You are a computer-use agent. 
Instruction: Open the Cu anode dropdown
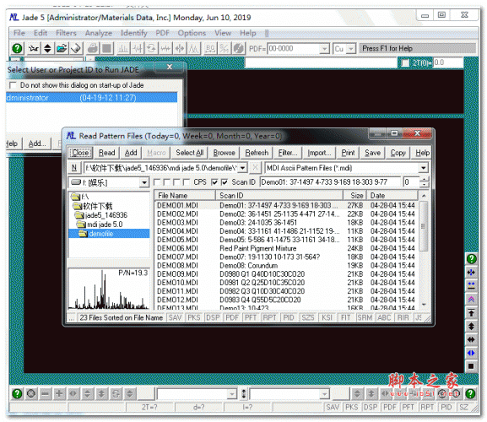(351, 49)
